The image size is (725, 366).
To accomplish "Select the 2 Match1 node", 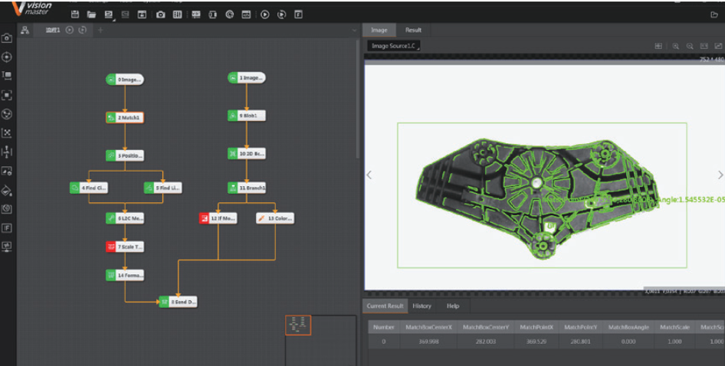I will [x=125, y=118].
